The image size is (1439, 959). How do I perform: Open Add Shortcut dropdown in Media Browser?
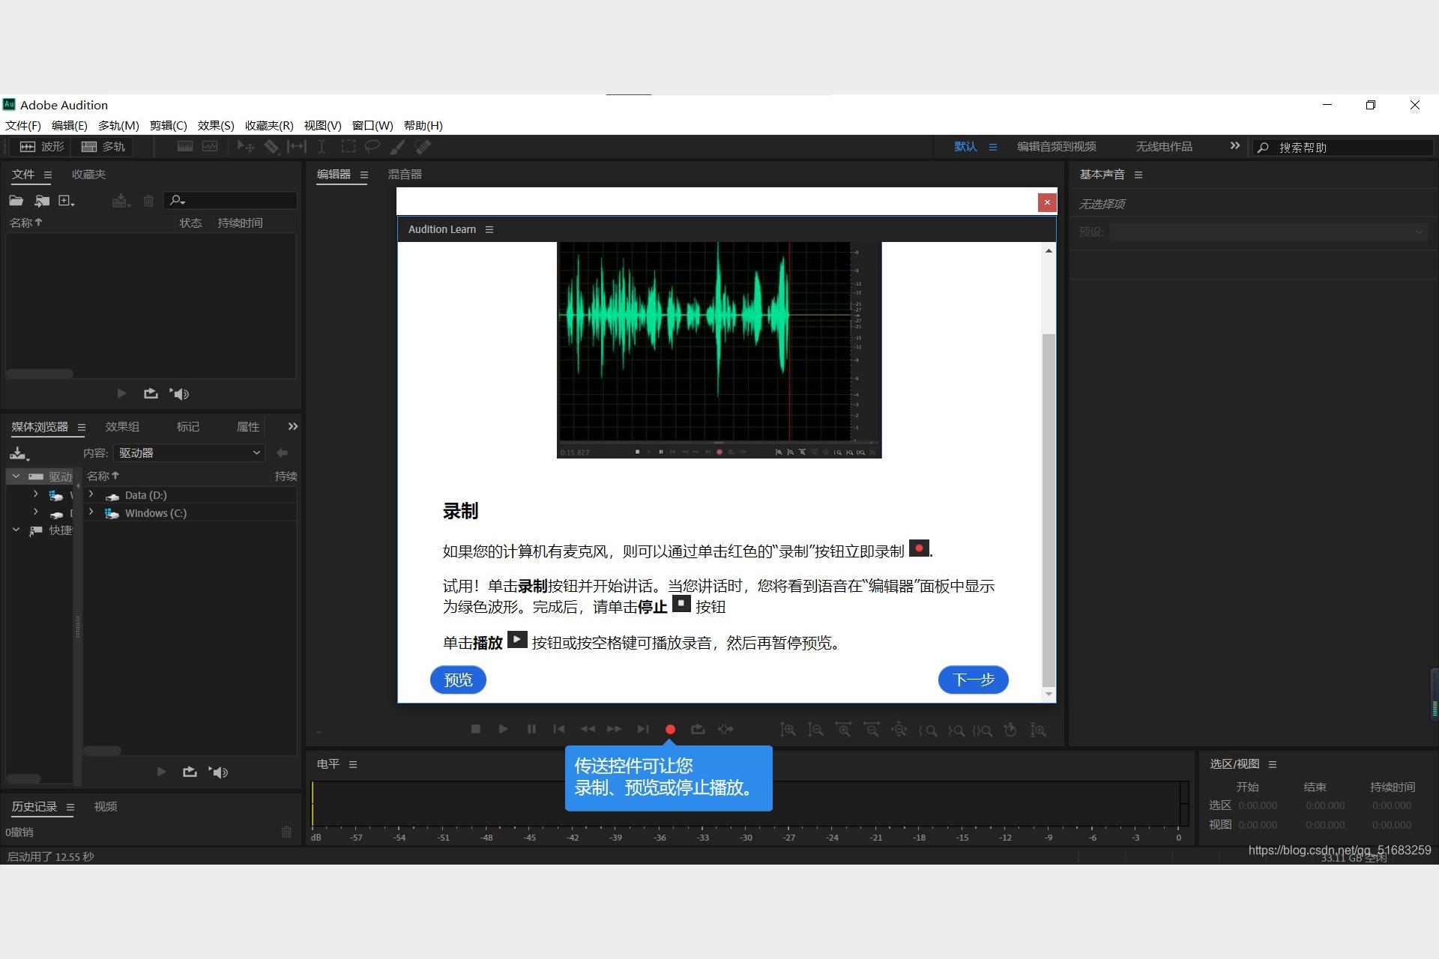19,453
